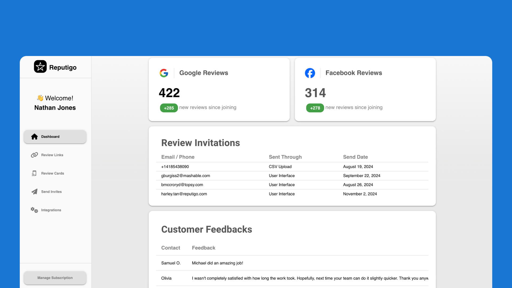This screenshot has height=288, width=512.
Task: Click the Manage Subscription button
Action: coord(55,278)
